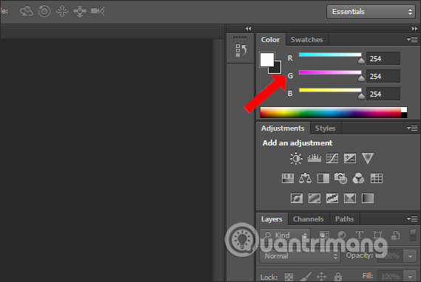Click the G channel slider handle
Screen dimensions: 421x282
(361, 78)
